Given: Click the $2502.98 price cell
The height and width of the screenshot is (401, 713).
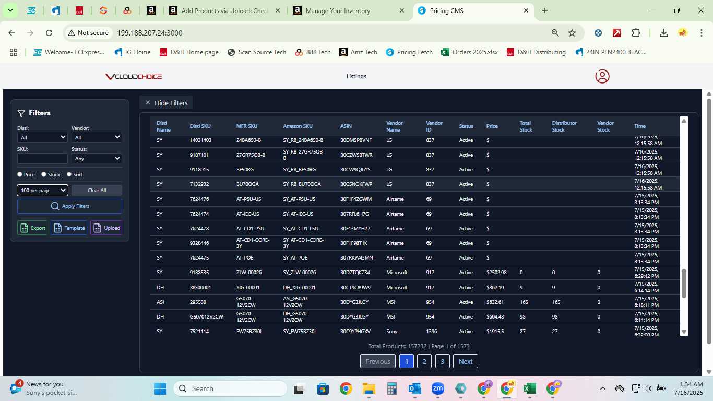Looking at the screenshot, I should point(496,273).
